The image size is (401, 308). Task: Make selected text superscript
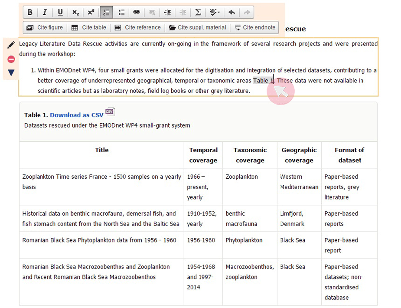tap(91, 12)
